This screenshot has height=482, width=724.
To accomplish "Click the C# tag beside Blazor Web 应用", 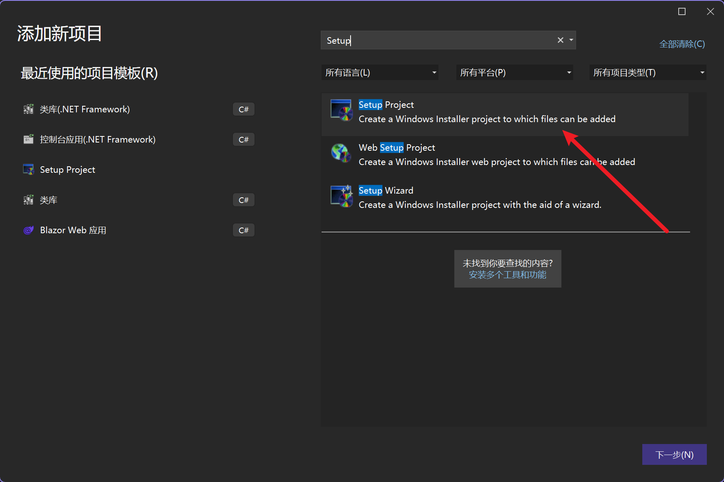I will click(244, 230).
